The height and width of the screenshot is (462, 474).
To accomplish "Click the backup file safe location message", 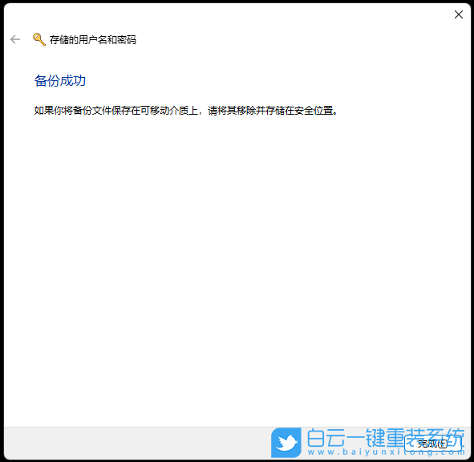I will pyautogui.click(x=186, y=111).
